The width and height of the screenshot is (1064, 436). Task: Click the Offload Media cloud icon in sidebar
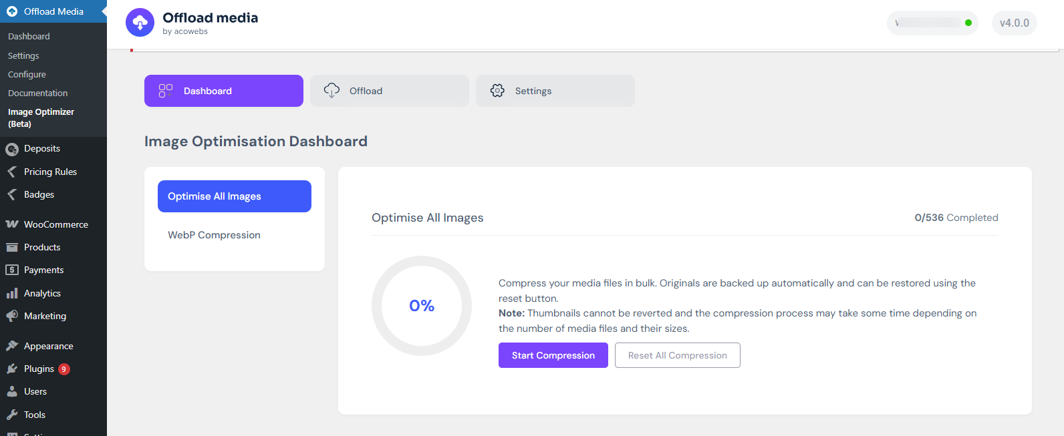(12, 11)
